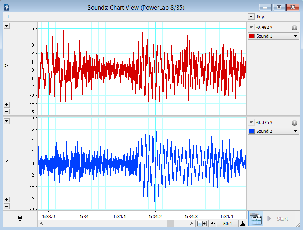
Task: Open Sound 2 channel info icon
Action: (295, 123)
